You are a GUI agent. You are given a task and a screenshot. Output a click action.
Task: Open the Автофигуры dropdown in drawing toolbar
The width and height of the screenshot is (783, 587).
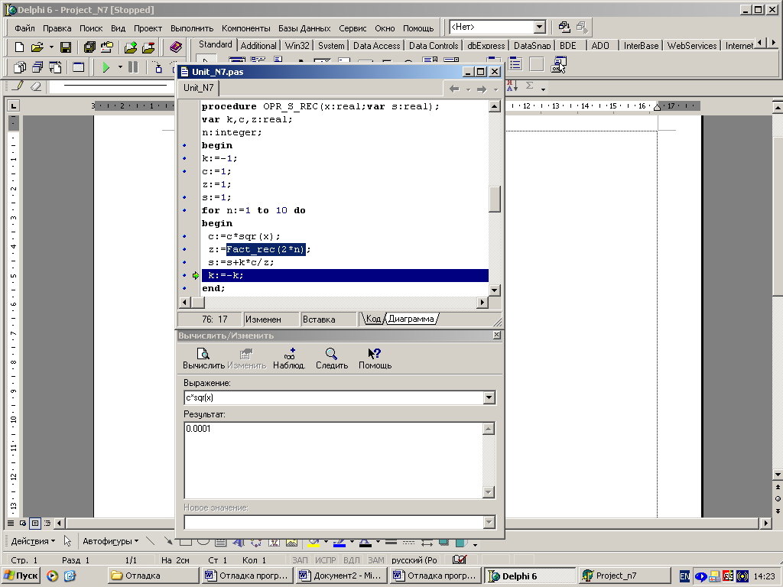111,541
